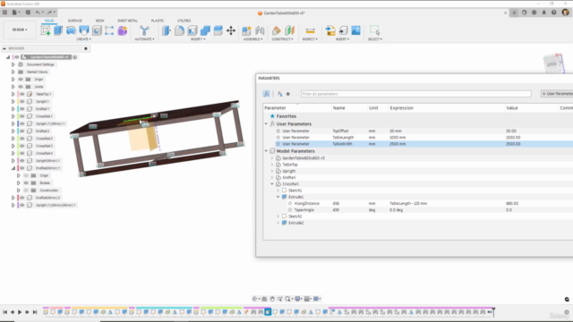The image size is (573, 322).
Task: Expand Named Views in browser
Action: click(x=13, y=72)
